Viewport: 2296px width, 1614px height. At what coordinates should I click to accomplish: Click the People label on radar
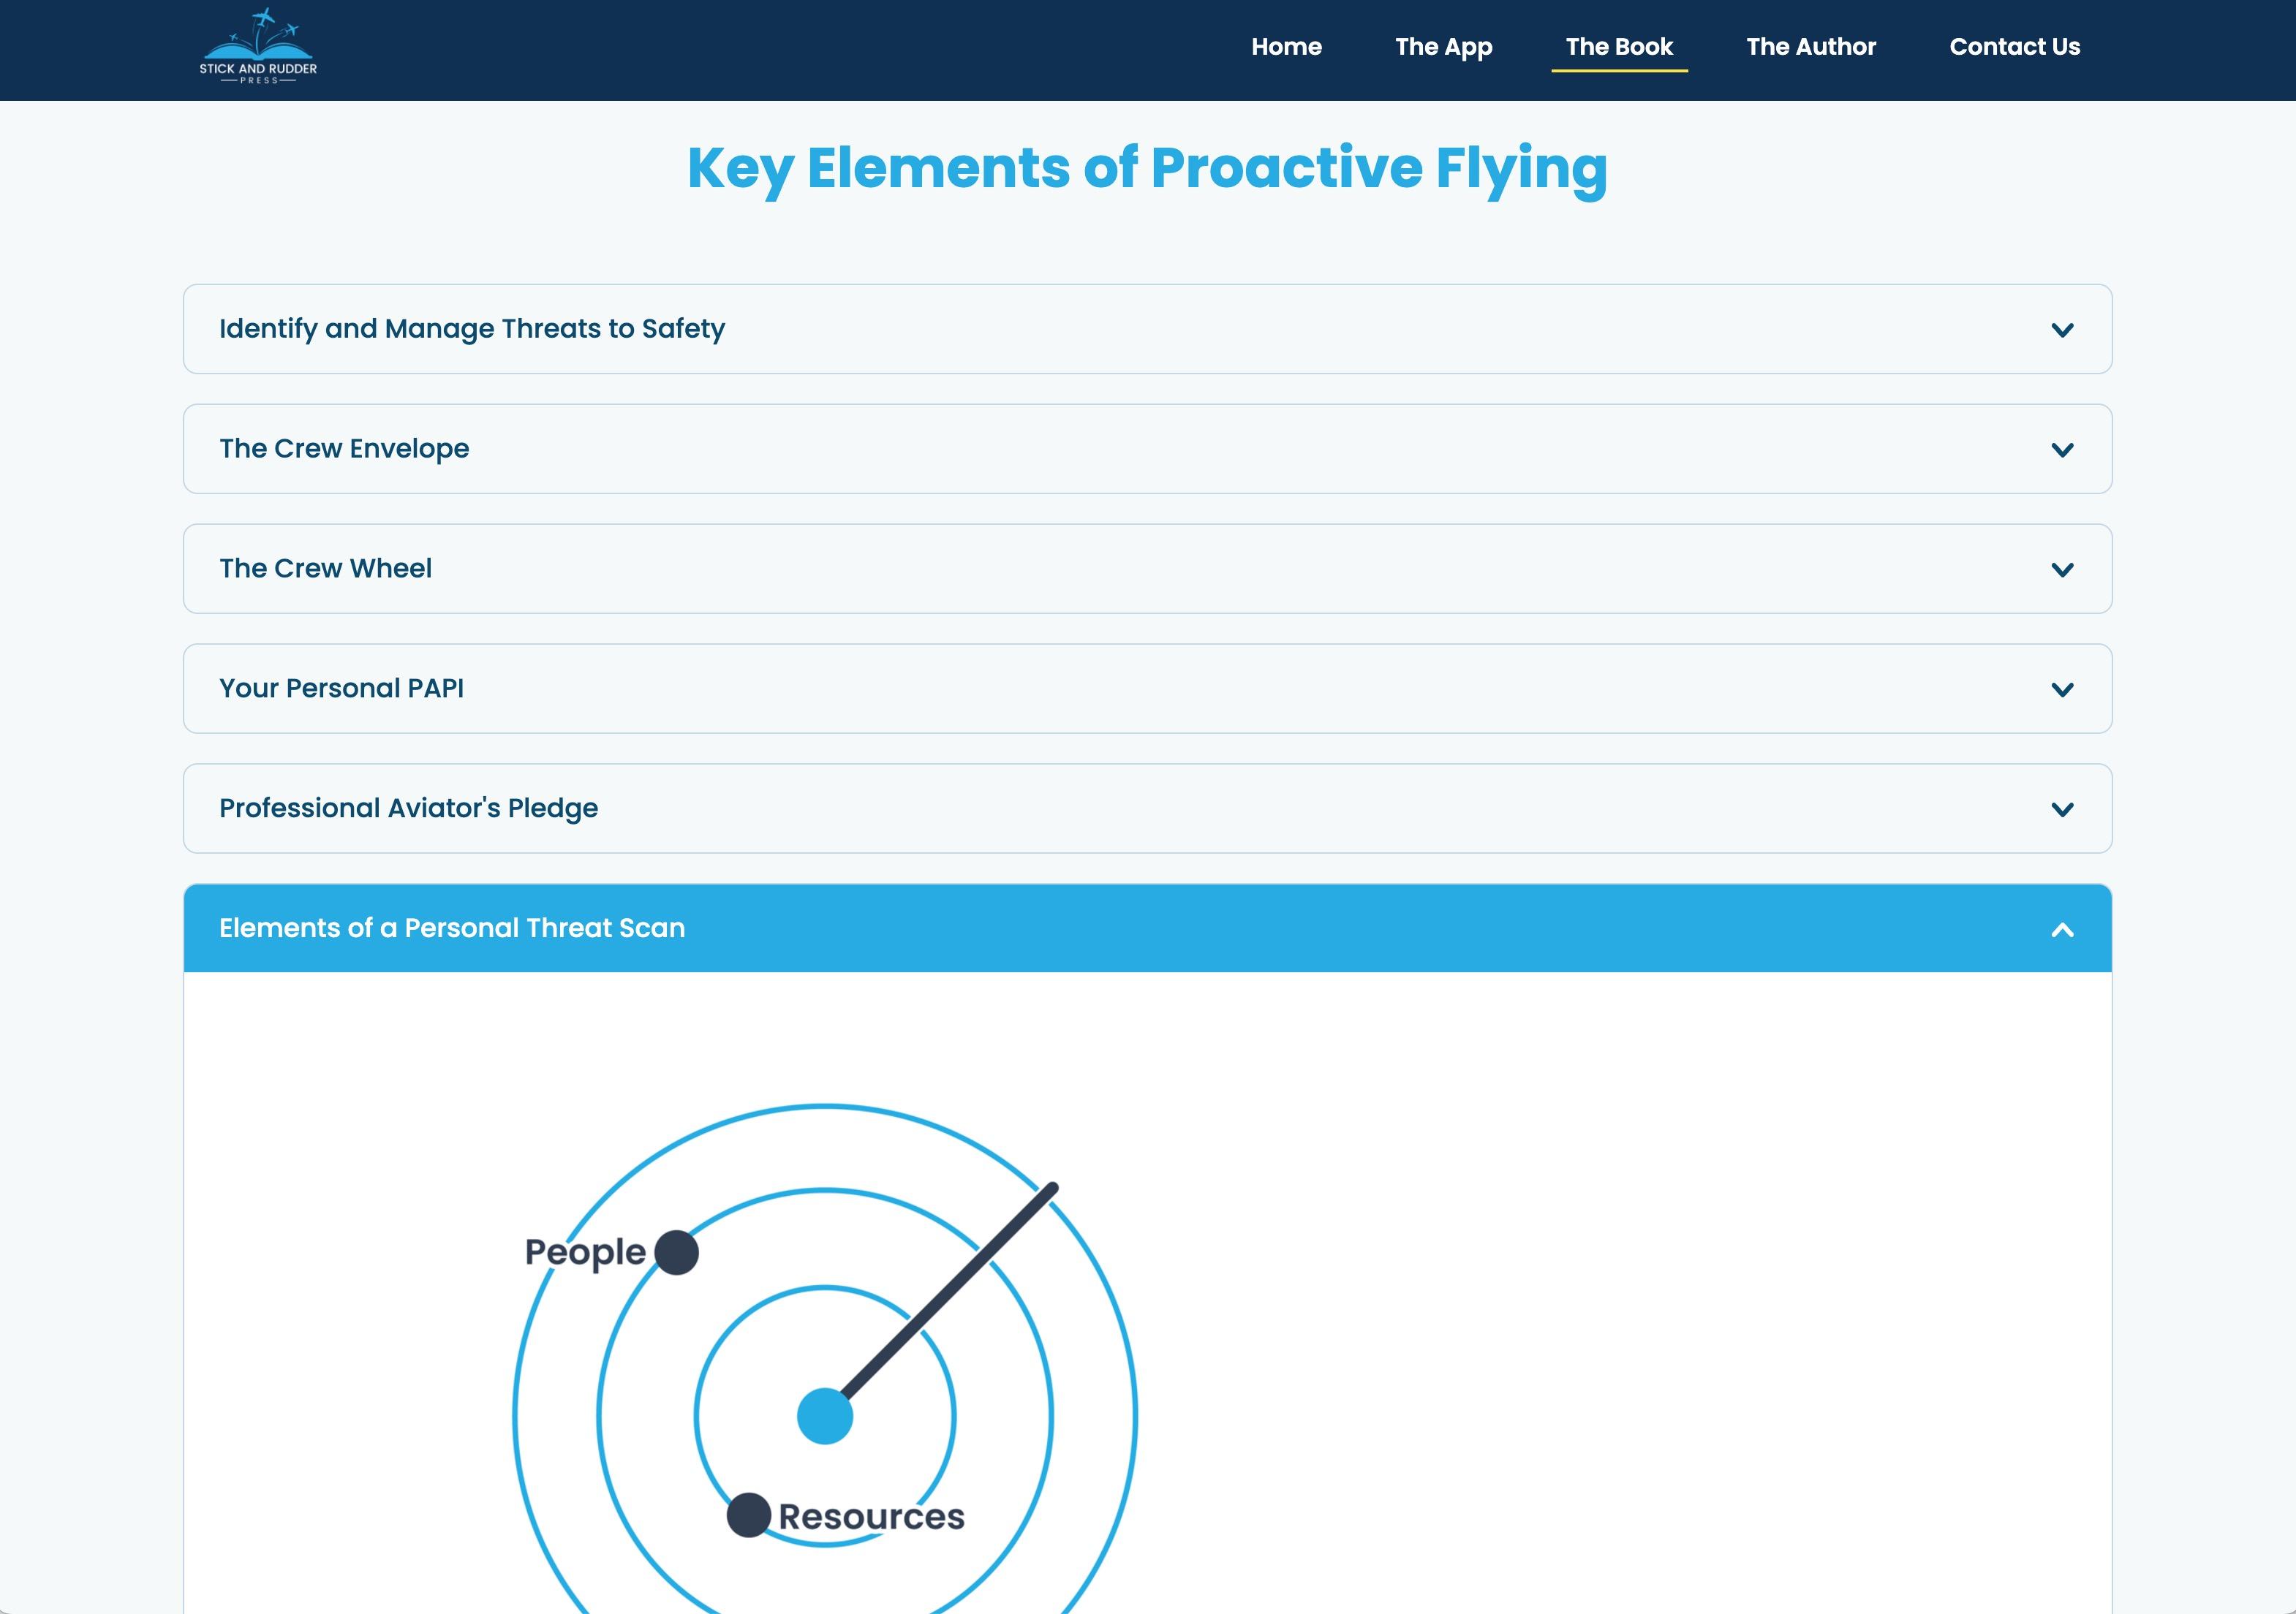pos(585,1252)
